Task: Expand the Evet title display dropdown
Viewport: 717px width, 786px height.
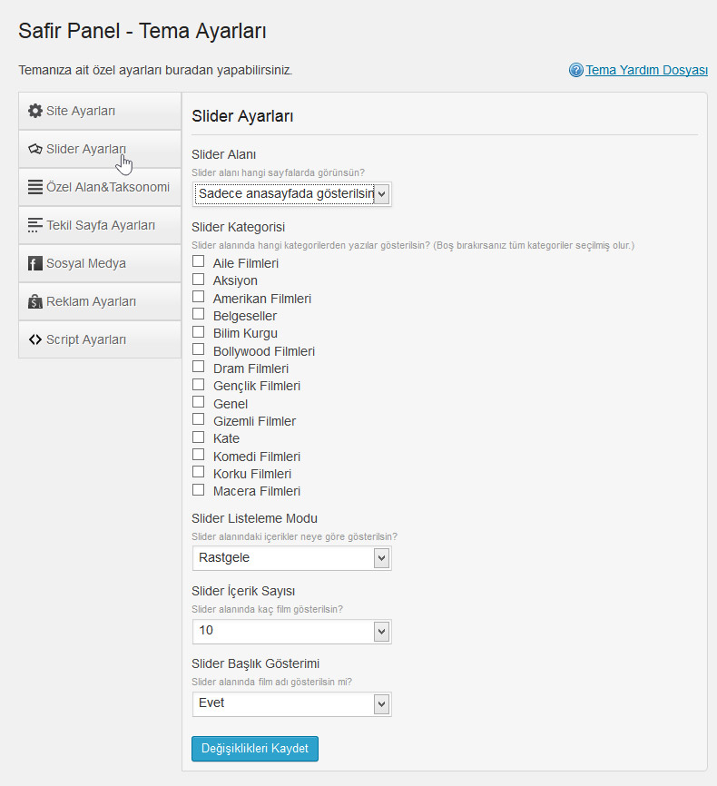Action: [292, 703]
